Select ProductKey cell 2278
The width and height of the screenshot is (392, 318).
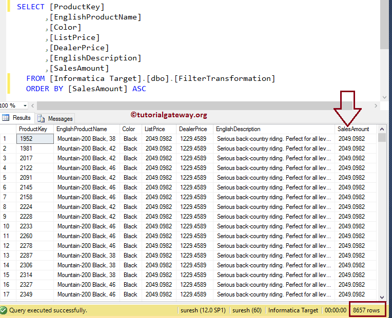point(35,246)
